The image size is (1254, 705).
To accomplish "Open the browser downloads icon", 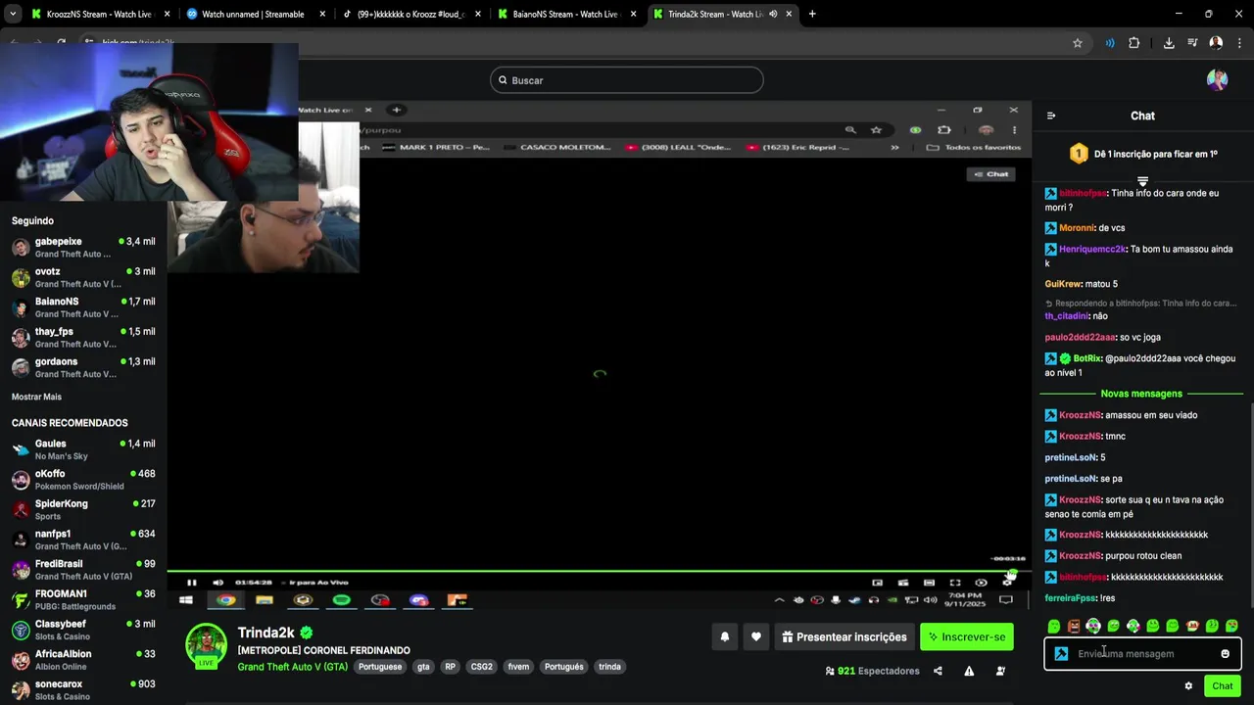I will pos(1169,43).
